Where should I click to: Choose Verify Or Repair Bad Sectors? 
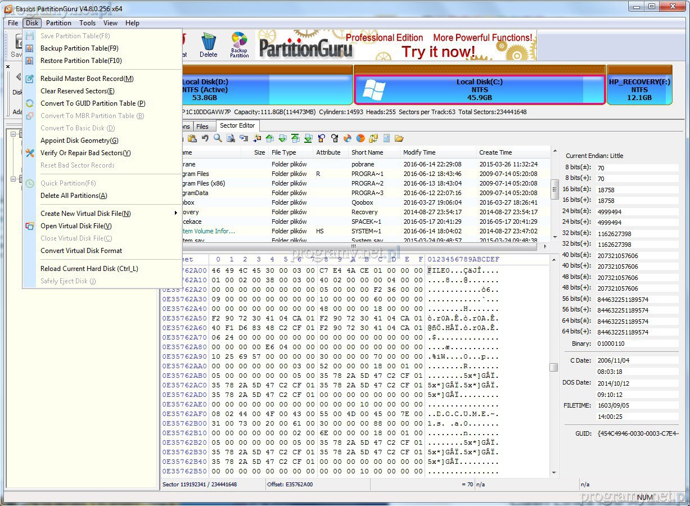(x=85, y=153)
